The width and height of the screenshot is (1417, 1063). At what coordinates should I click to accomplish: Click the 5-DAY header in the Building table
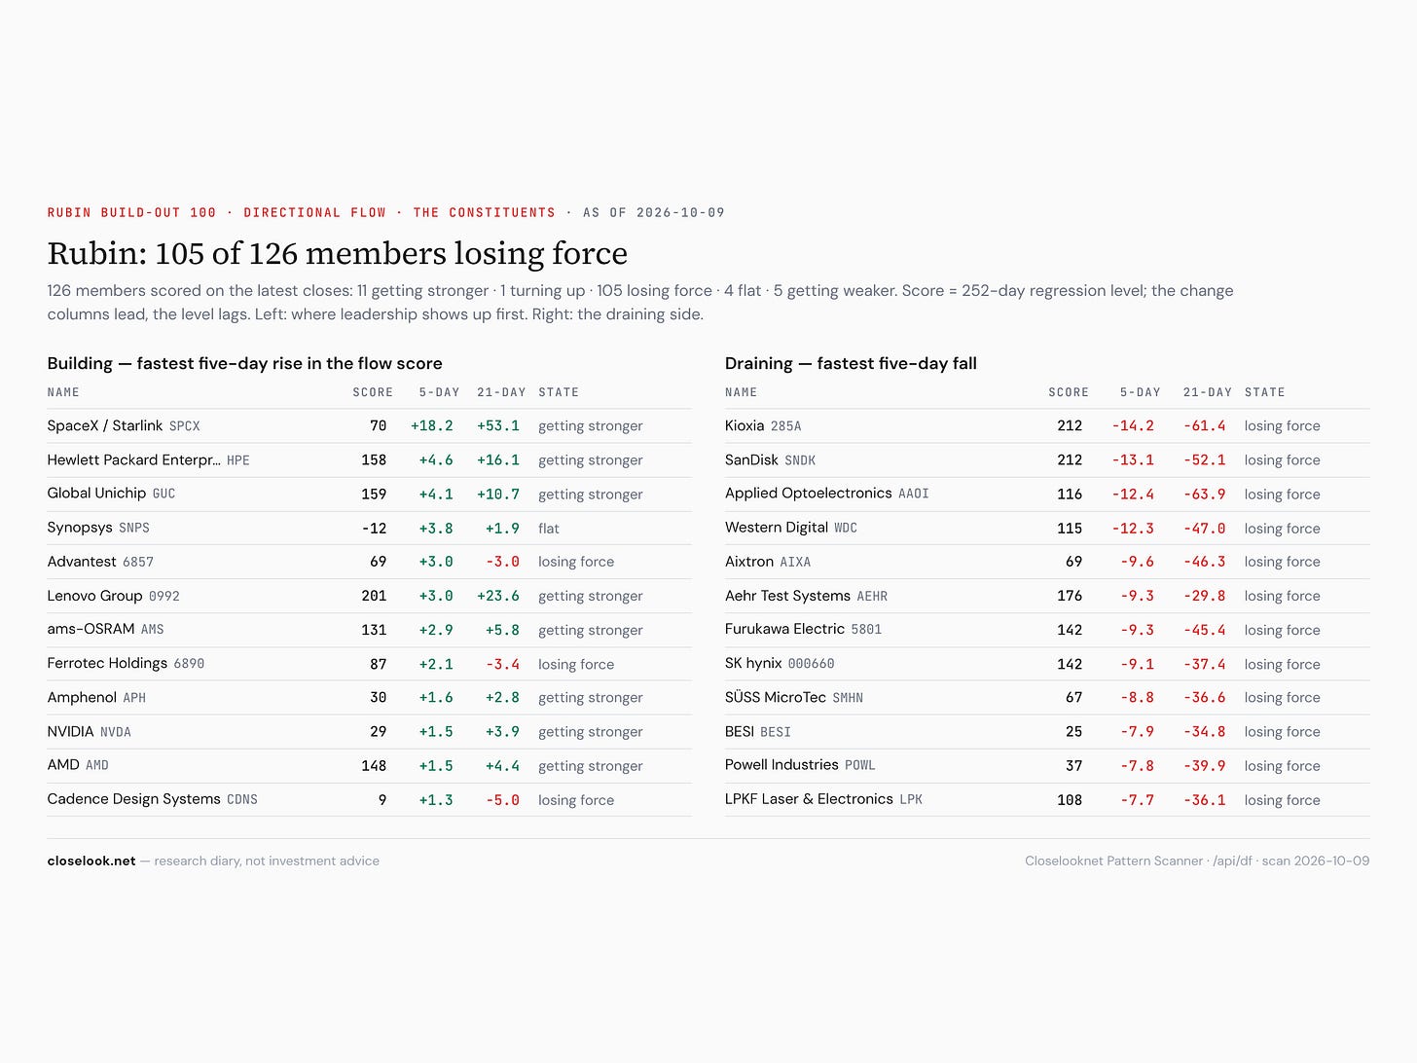coord(439,392)
